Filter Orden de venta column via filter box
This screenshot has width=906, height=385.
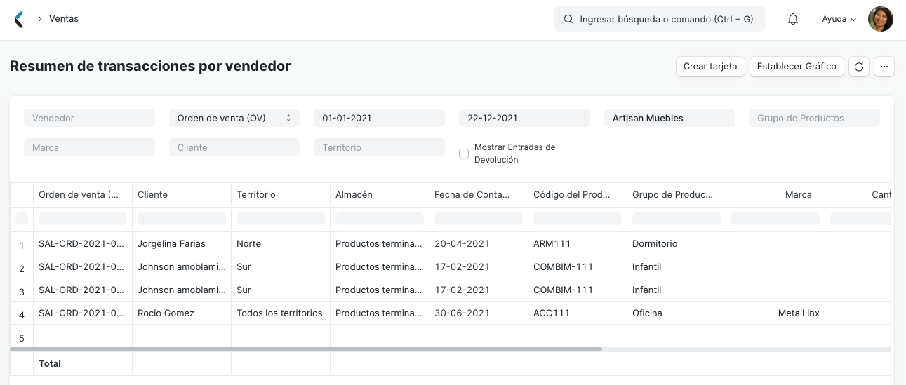click(83, 219)
